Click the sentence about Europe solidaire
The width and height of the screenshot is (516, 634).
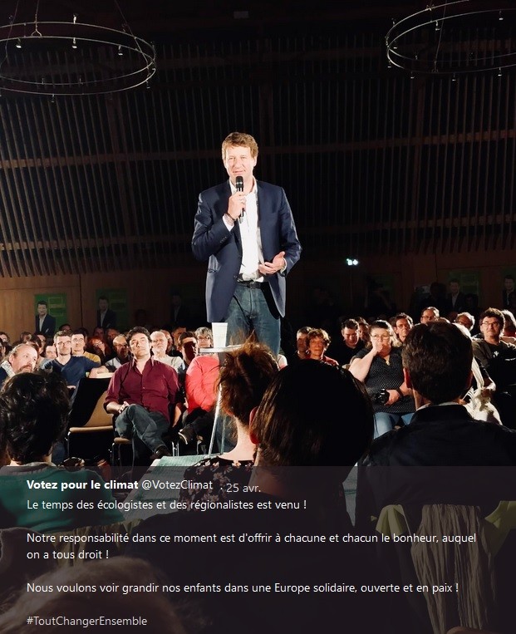click(x=243, y=587)
